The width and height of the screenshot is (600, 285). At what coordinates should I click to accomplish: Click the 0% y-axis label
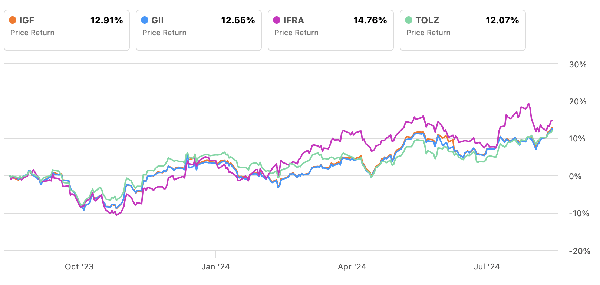[575, 177]
